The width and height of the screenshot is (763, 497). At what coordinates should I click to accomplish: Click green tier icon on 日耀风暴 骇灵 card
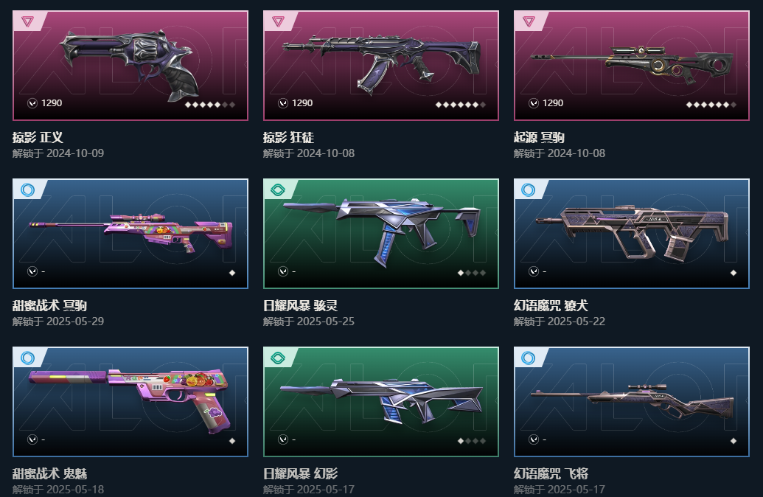point(279,190)
